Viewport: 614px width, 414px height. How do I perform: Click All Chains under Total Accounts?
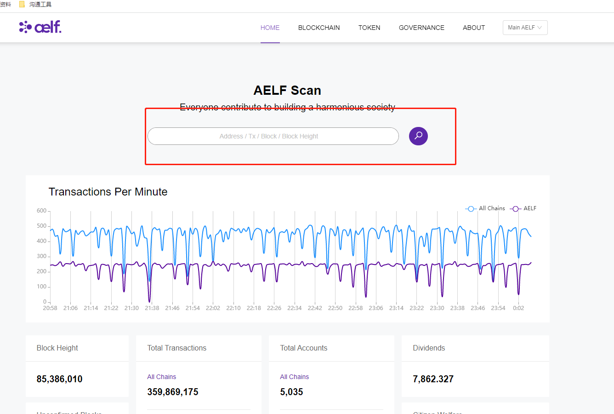294,377
